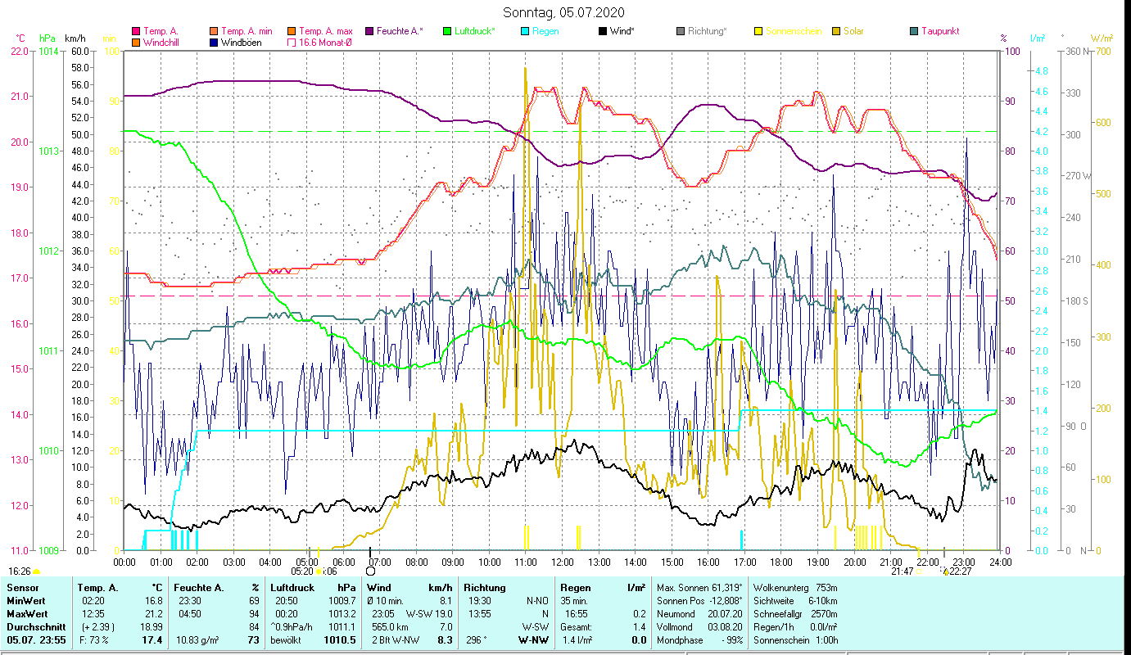The height and width of the screenshot is (655, 1131).
Task: Click the "Taupunkt" legend label
Action: point(940,32)
